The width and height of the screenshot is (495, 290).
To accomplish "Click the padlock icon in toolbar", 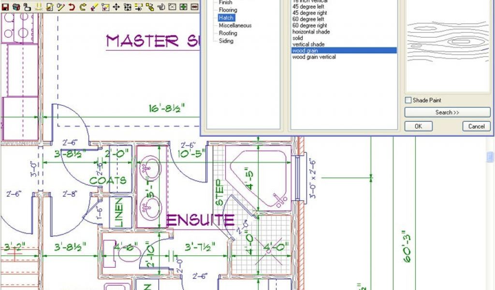I will [27, 7].
